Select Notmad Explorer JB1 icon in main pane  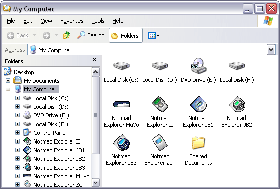pyautogui.click(x=198, y=104)
